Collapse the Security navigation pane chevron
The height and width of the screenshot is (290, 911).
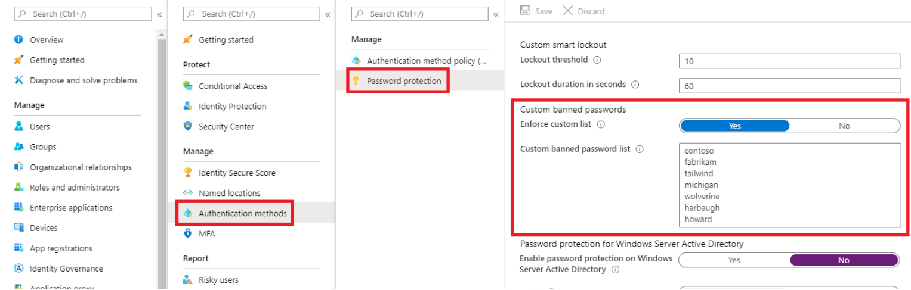pos(328,14)
